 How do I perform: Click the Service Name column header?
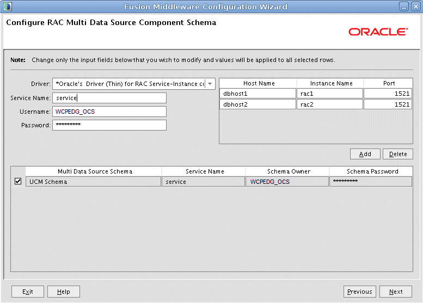click(x=204, y=171)
